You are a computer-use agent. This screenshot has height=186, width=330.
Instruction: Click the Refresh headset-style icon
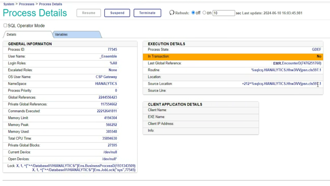coord(172,13)
